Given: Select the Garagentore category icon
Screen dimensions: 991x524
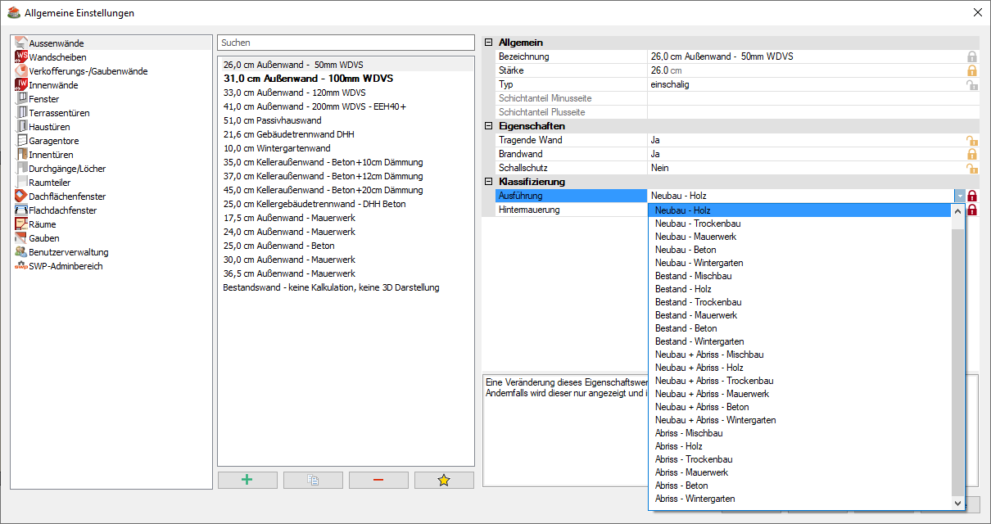Looking at the screenshot, I should coord(21,141).
